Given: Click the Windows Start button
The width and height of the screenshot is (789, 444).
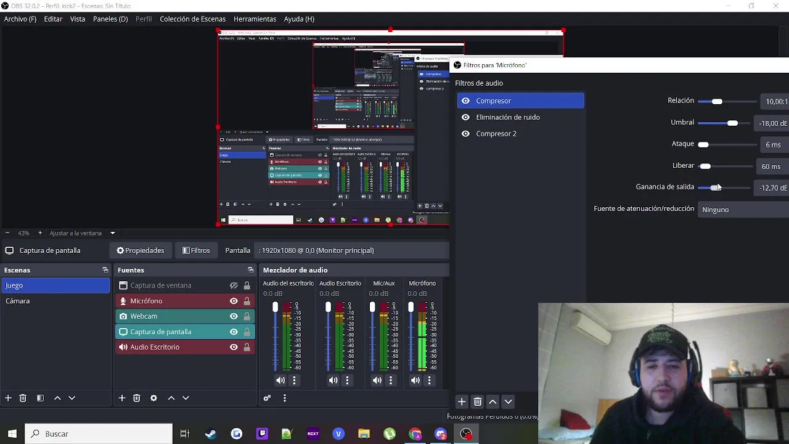Looking at the screenshot, I should pos(12,434).
